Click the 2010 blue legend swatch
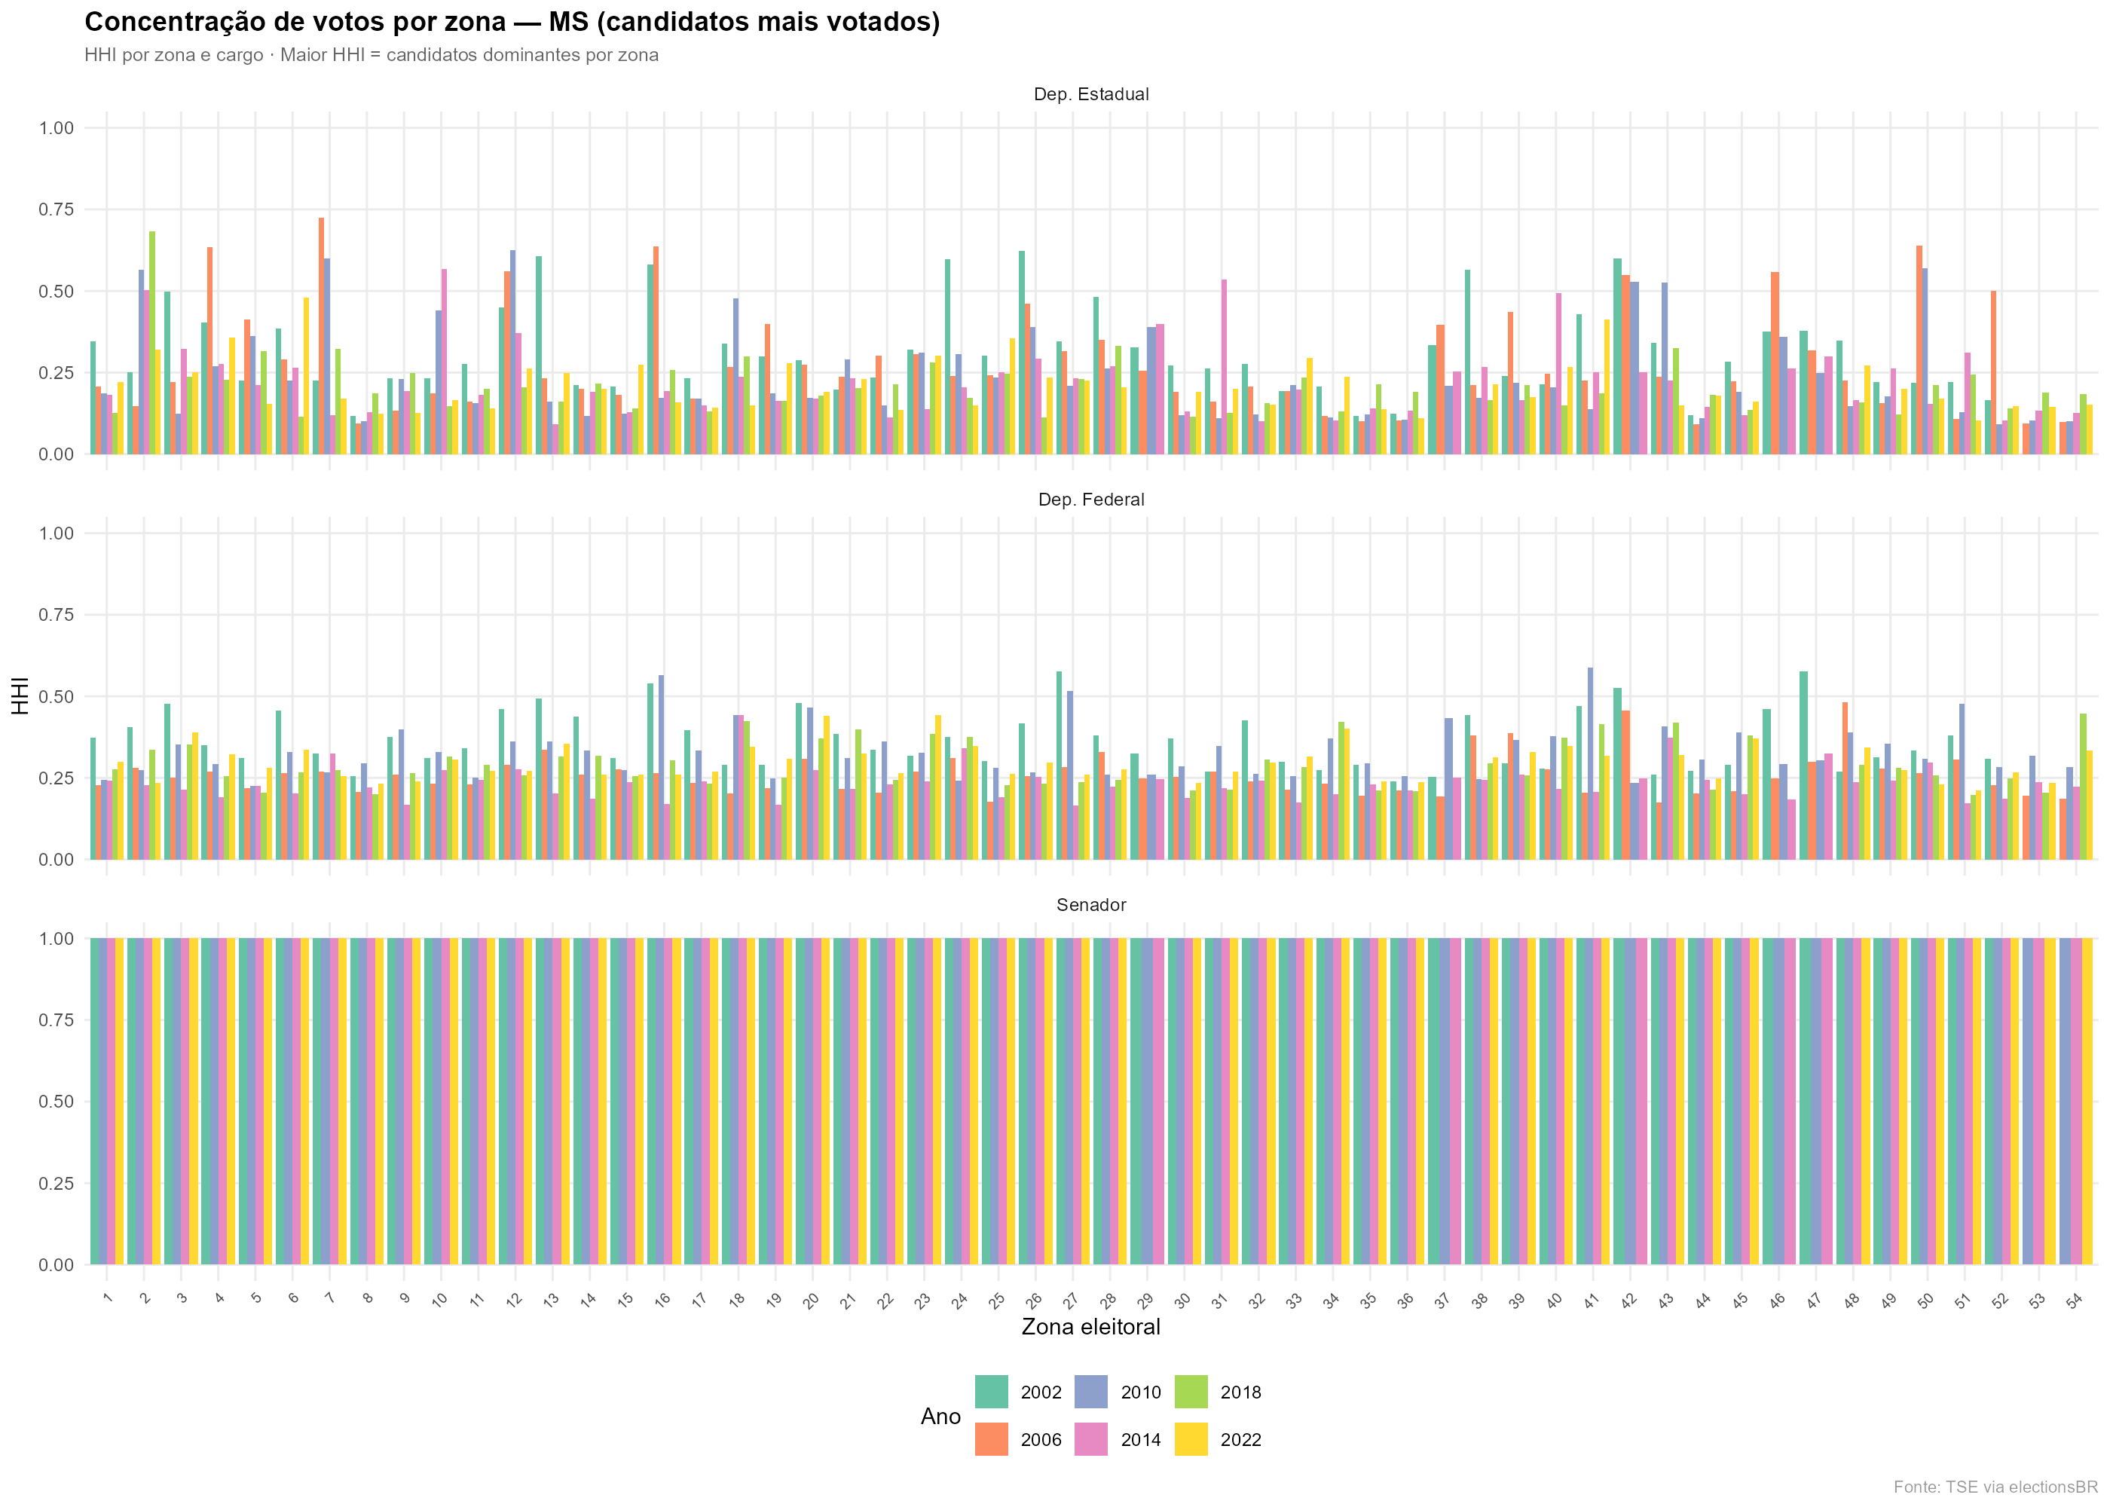2110x1507 pixels. pyautogui.click(x=1090, y=1392)
